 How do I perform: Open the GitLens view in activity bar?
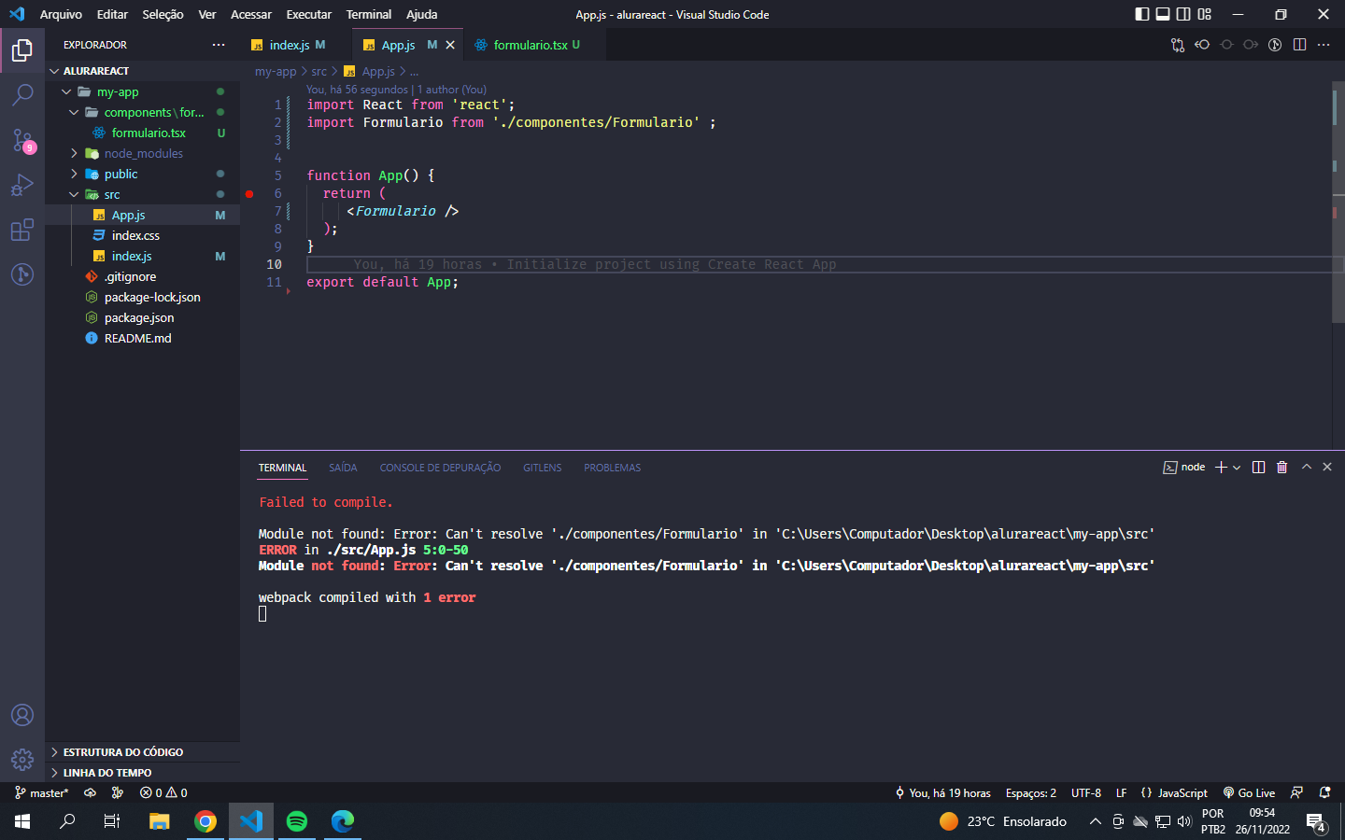22,274
